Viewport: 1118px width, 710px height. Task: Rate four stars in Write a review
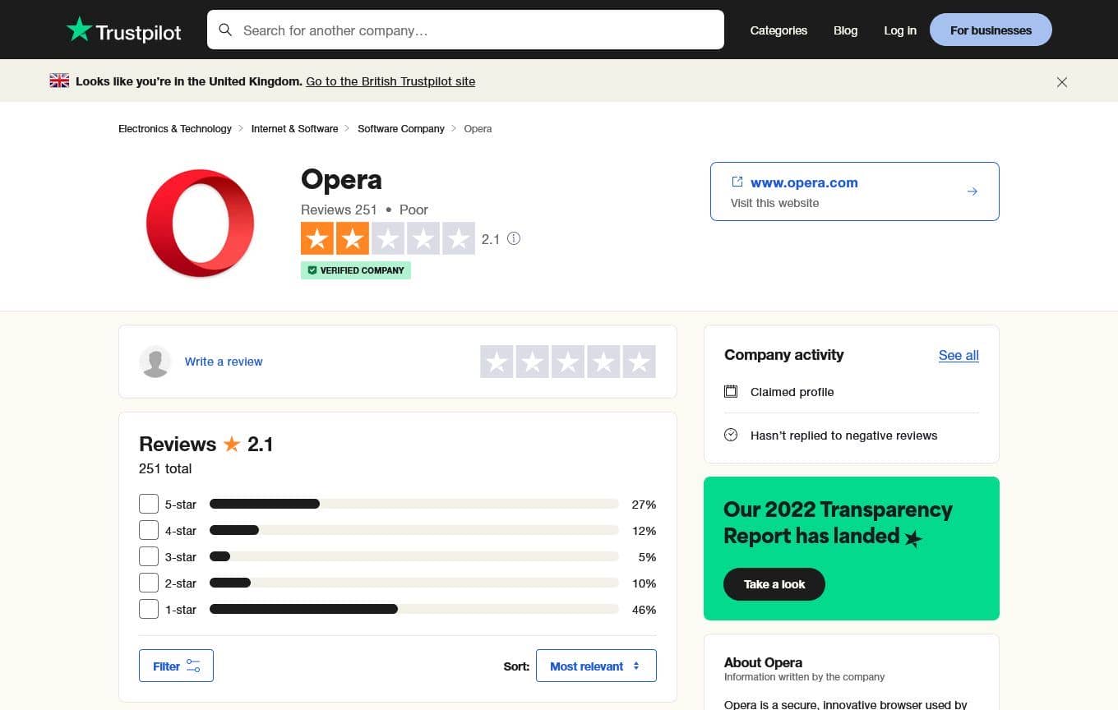coord(603,362)
